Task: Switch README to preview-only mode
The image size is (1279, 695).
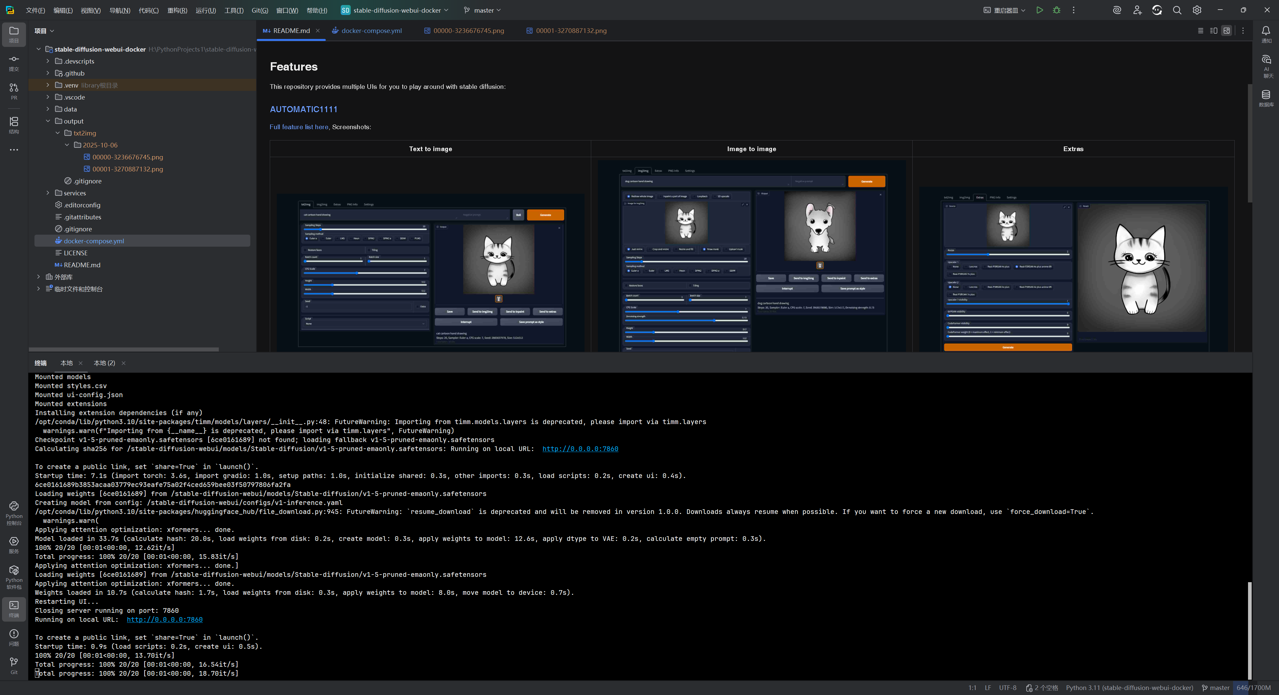Action: 1226,31
